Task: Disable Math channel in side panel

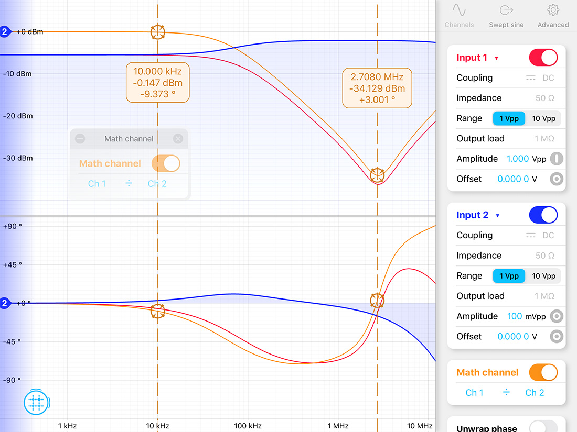Action: click(x=543, y=372)
